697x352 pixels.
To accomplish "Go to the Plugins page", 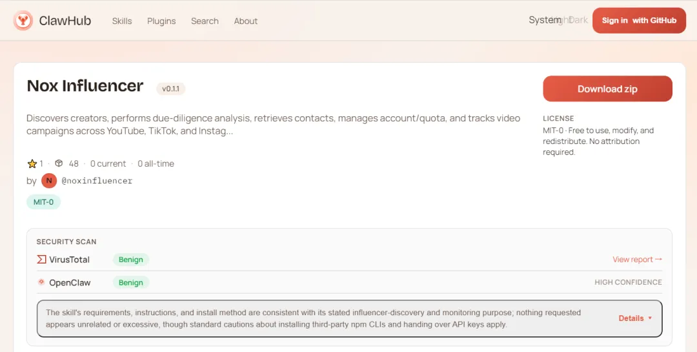I will 161,21.
